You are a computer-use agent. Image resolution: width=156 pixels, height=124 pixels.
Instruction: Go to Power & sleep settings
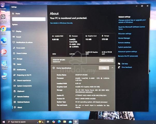[20, 53]
